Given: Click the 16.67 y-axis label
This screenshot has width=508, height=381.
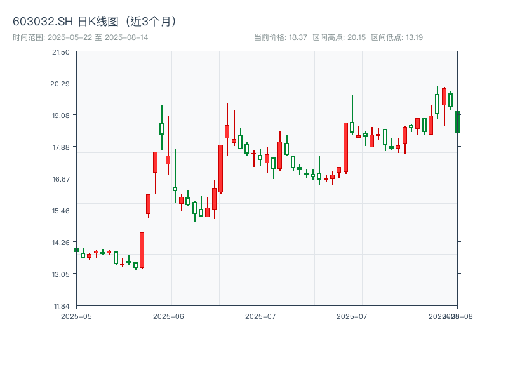Looking at the screenshot, I should point(61,179).
